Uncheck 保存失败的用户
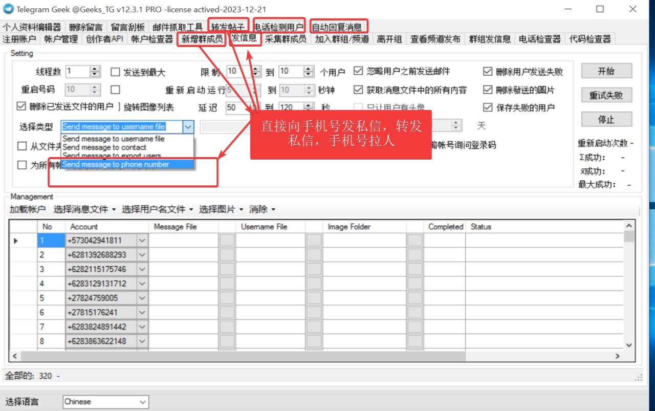 pos(488,107)
